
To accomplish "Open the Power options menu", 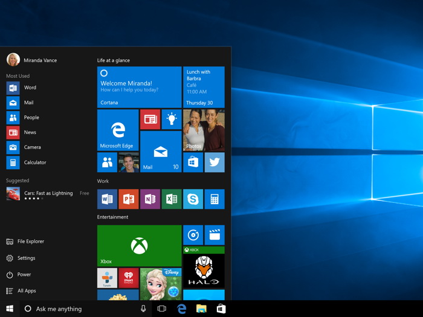I will click(x=19, y=274).
